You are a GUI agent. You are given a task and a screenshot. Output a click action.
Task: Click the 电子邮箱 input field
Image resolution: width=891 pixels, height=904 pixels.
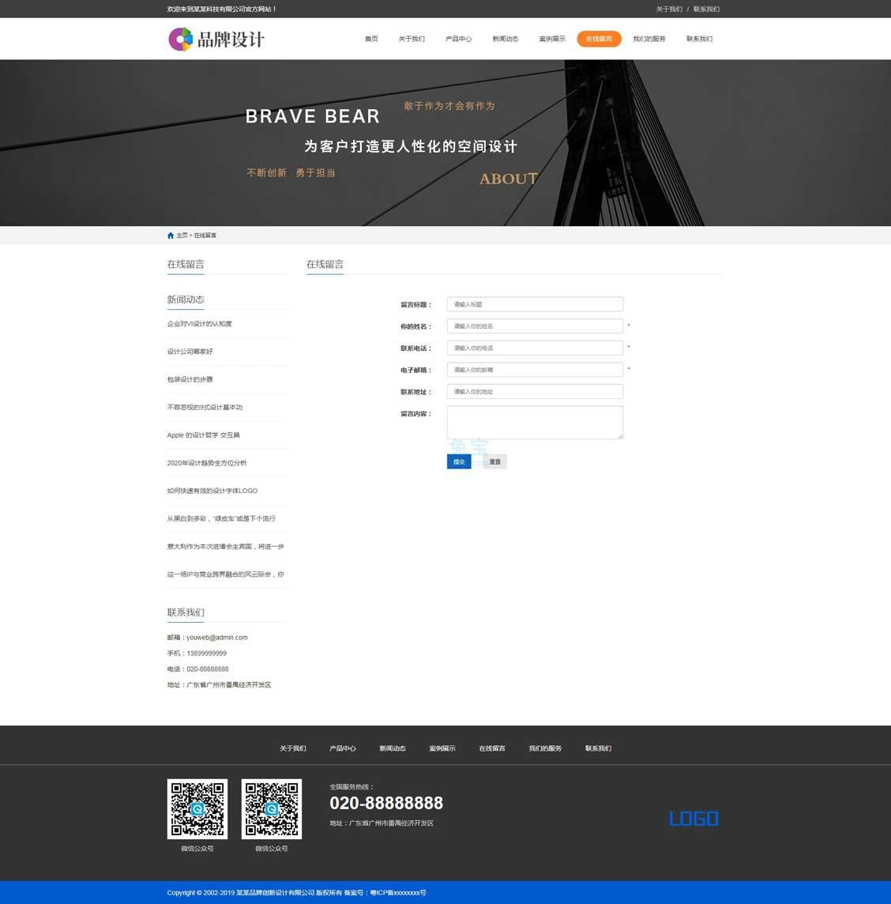[535, 370]
